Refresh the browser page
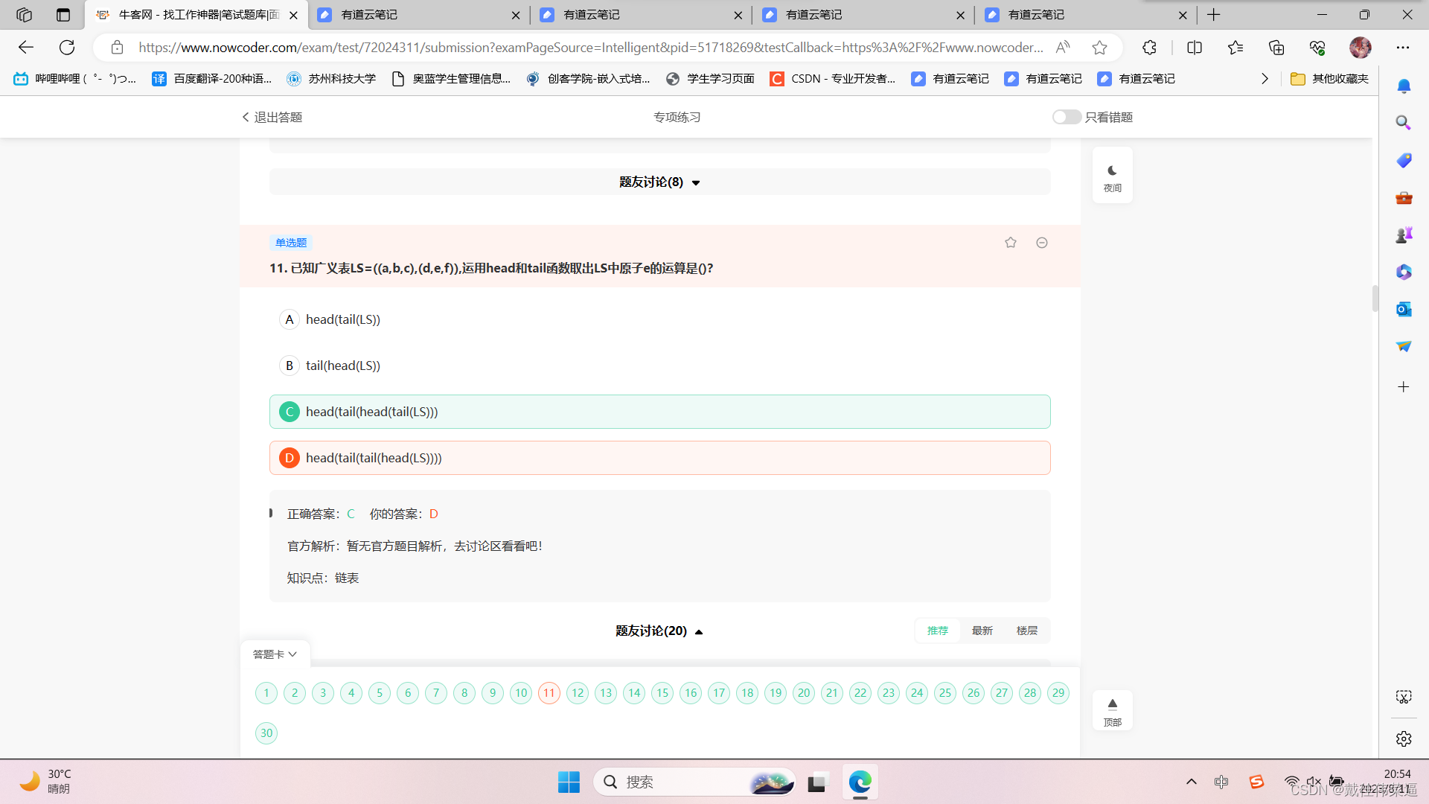This screenshot has width=1429, height=804. 67,48
